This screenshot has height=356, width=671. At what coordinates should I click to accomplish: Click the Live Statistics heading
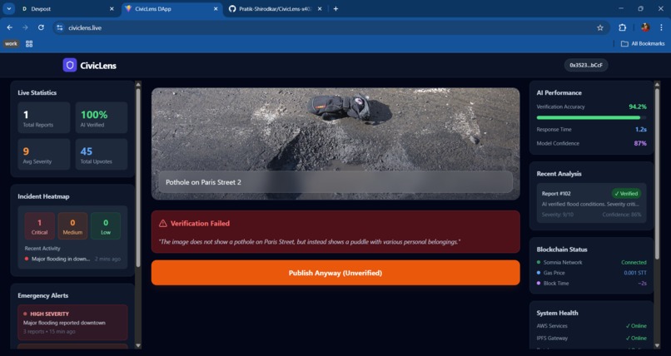tap(37, 92)
